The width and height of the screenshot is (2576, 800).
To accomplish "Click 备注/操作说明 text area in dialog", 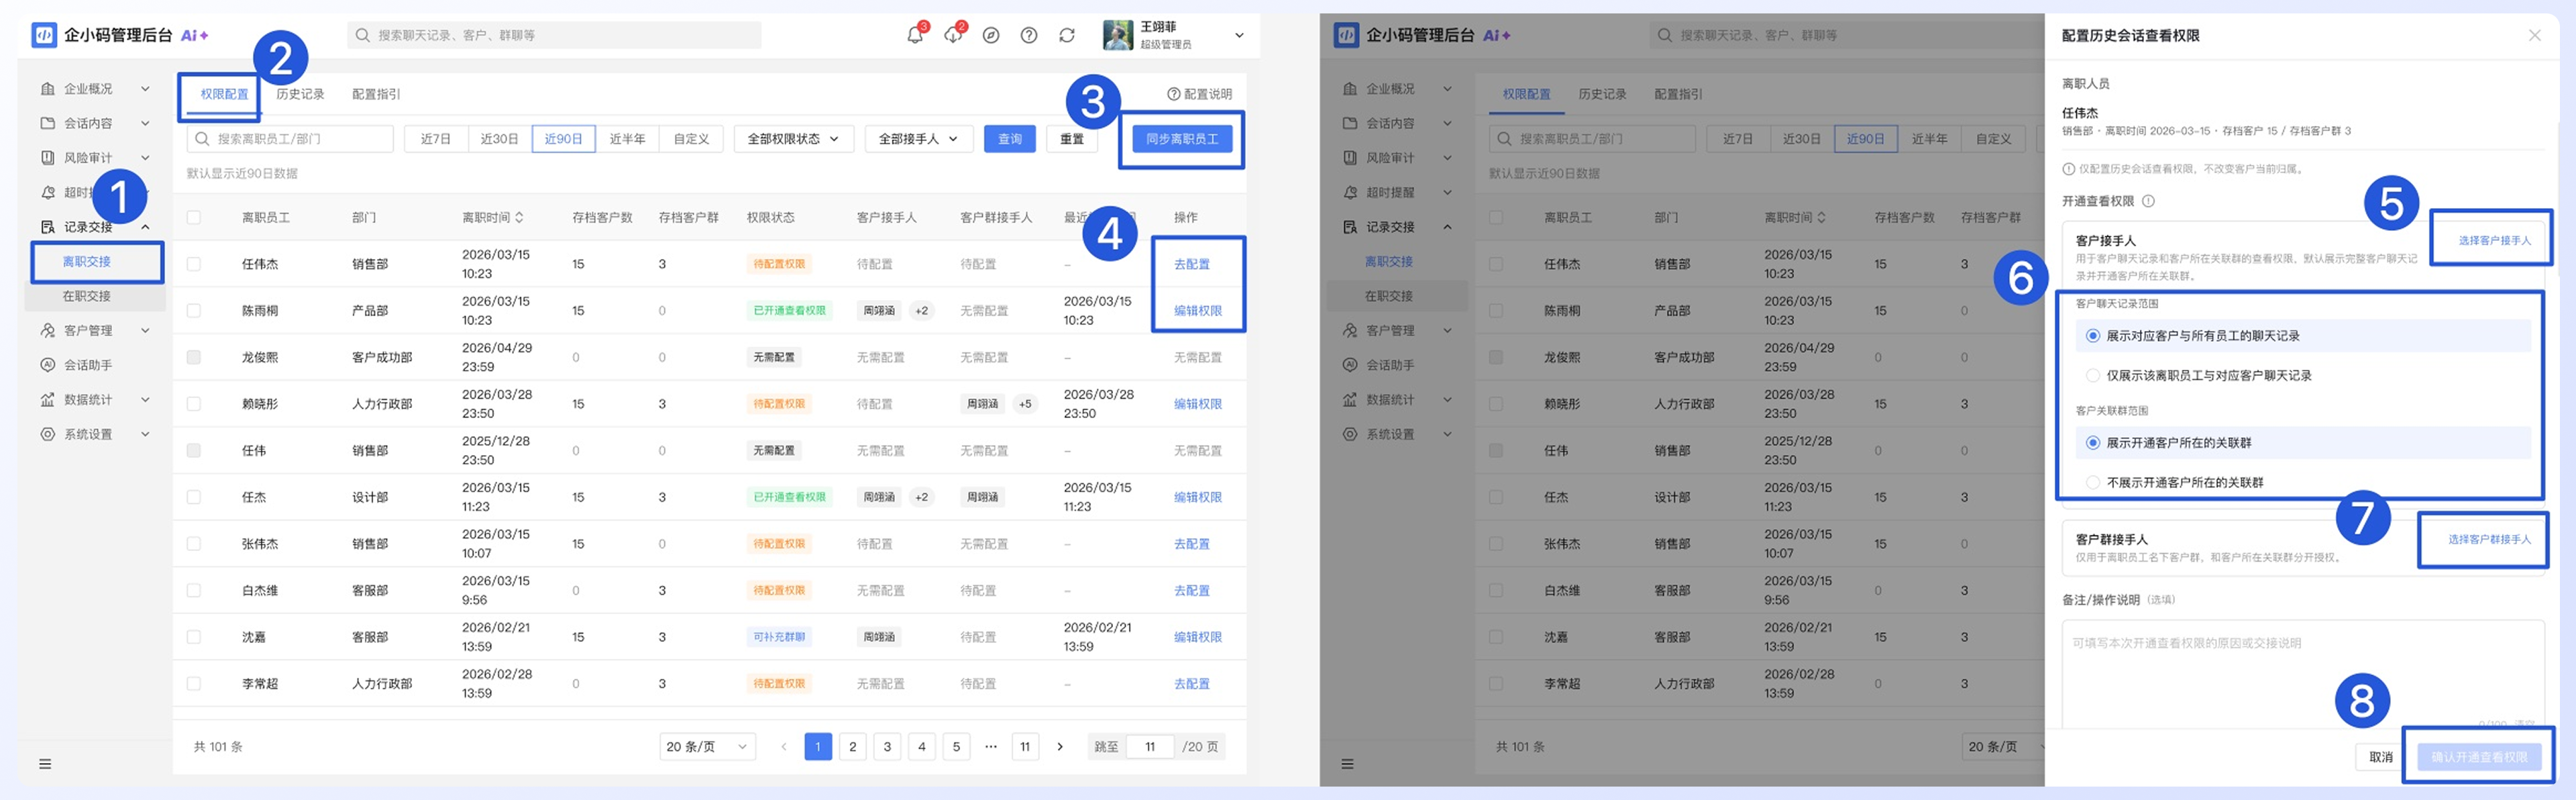I will click(x=2302, y=675).
